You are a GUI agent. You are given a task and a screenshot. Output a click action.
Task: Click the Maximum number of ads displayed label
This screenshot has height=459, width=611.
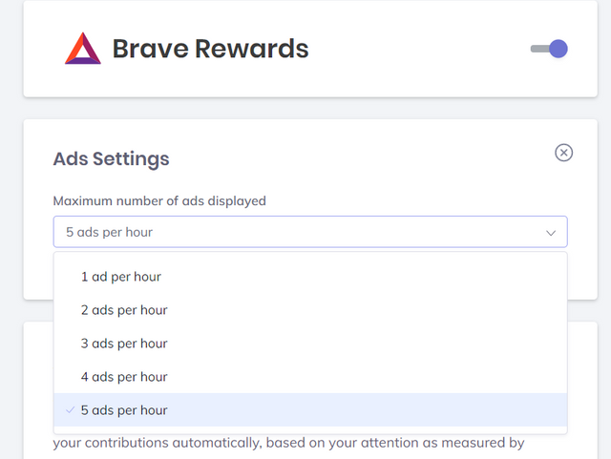[159, 201]
